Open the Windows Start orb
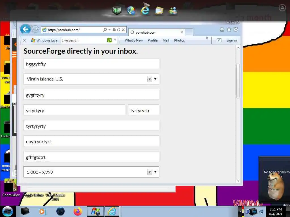Screen dimensions: 290x217 (x=7, y=211)
